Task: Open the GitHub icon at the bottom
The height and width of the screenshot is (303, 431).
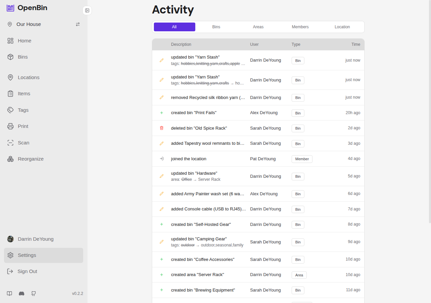Action: pos(33,294)
